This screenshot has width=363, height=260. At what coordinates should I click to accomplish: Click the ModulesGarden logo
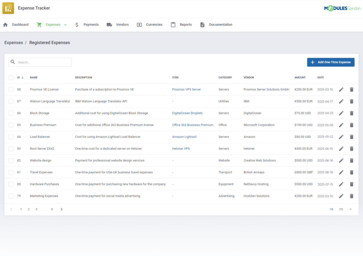pyautogui.click(x=342, y=8)
